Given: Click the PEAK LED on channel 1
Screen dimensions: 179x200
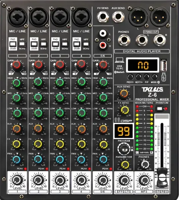Looking at the screenshot, I should [x=26, y=169].
